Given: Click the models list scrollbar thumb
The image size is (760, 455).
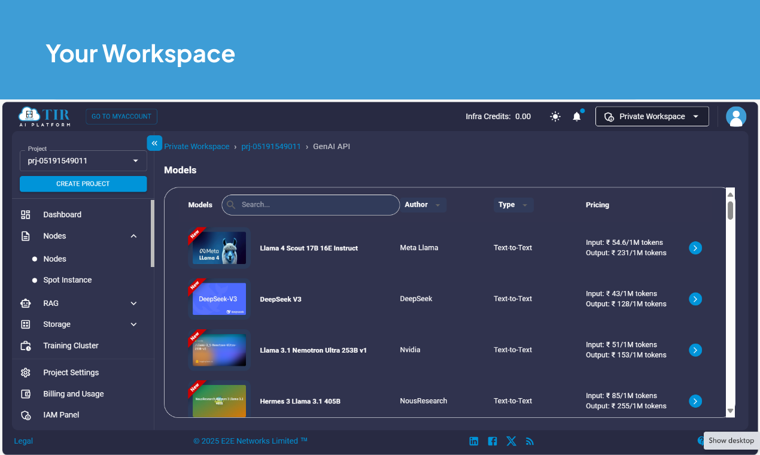Looking at the screenshot, I should [731, 211].
